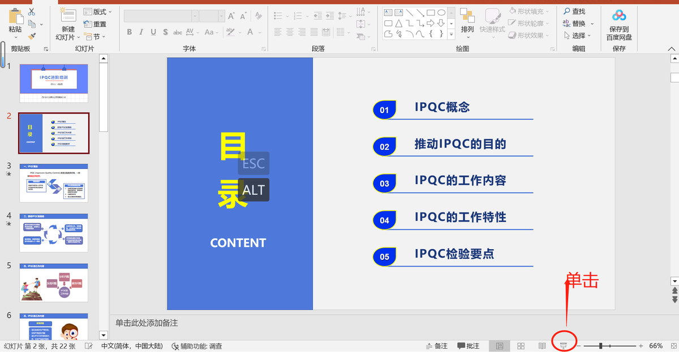Click the spell check icon in status bar
This screenshot has width=679, height=352.
89,346
